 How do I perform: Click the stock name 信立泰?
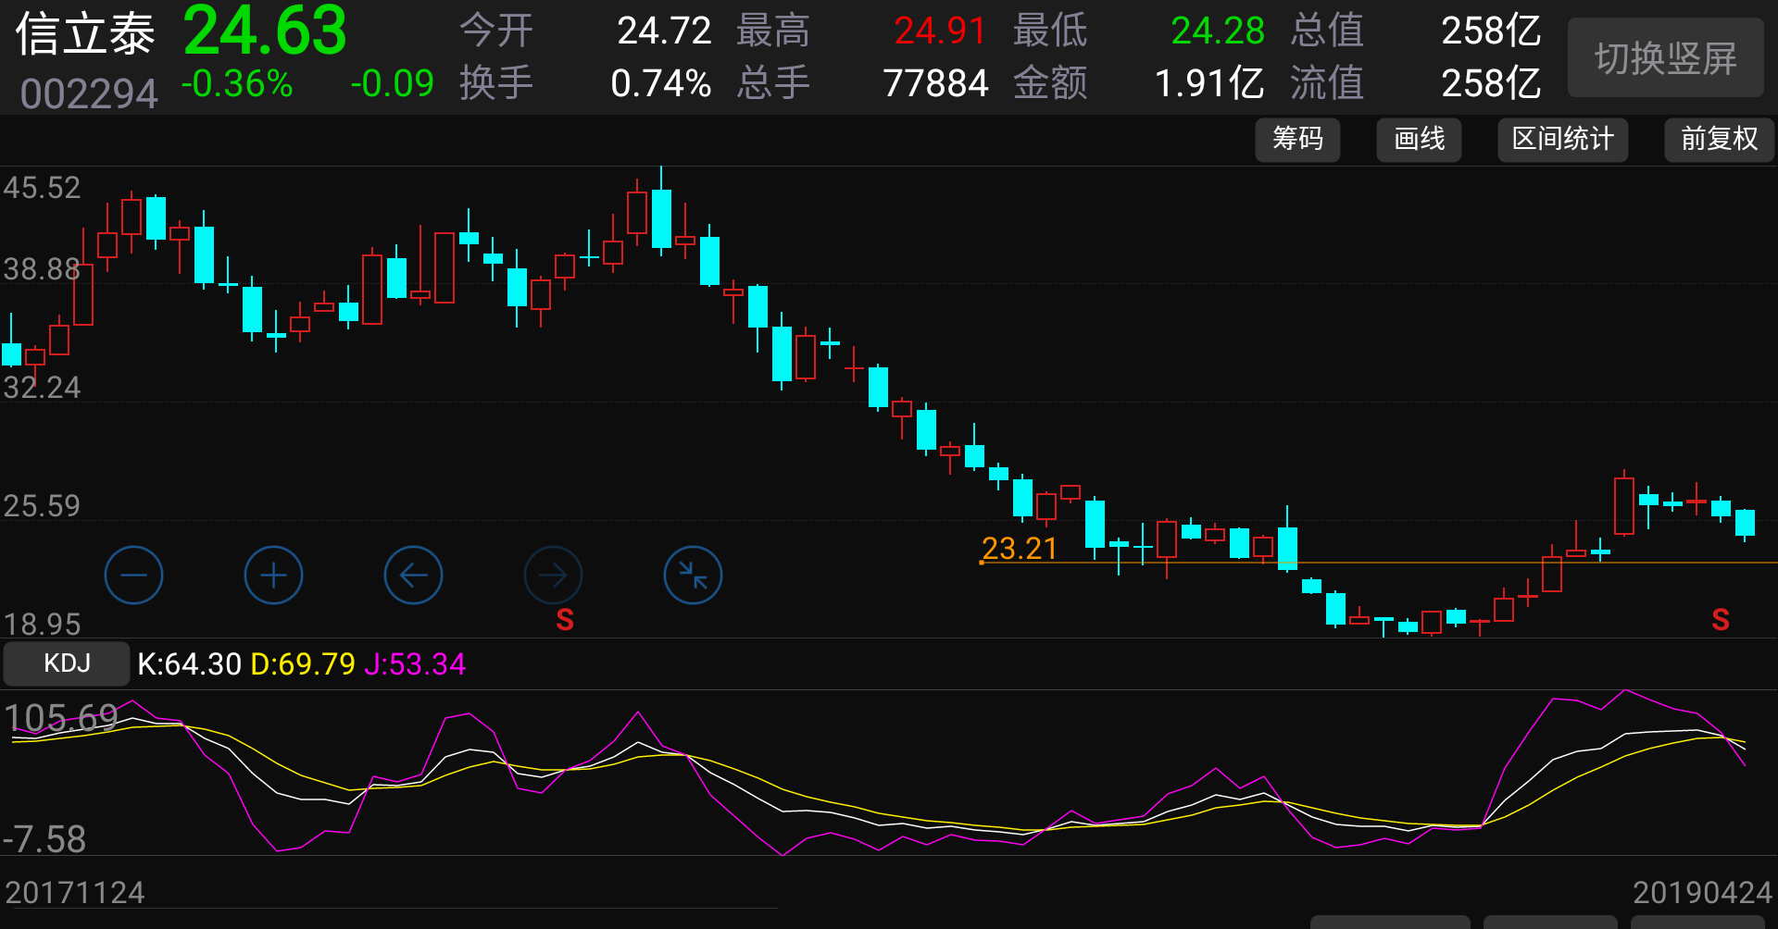(x=85, y=35)
